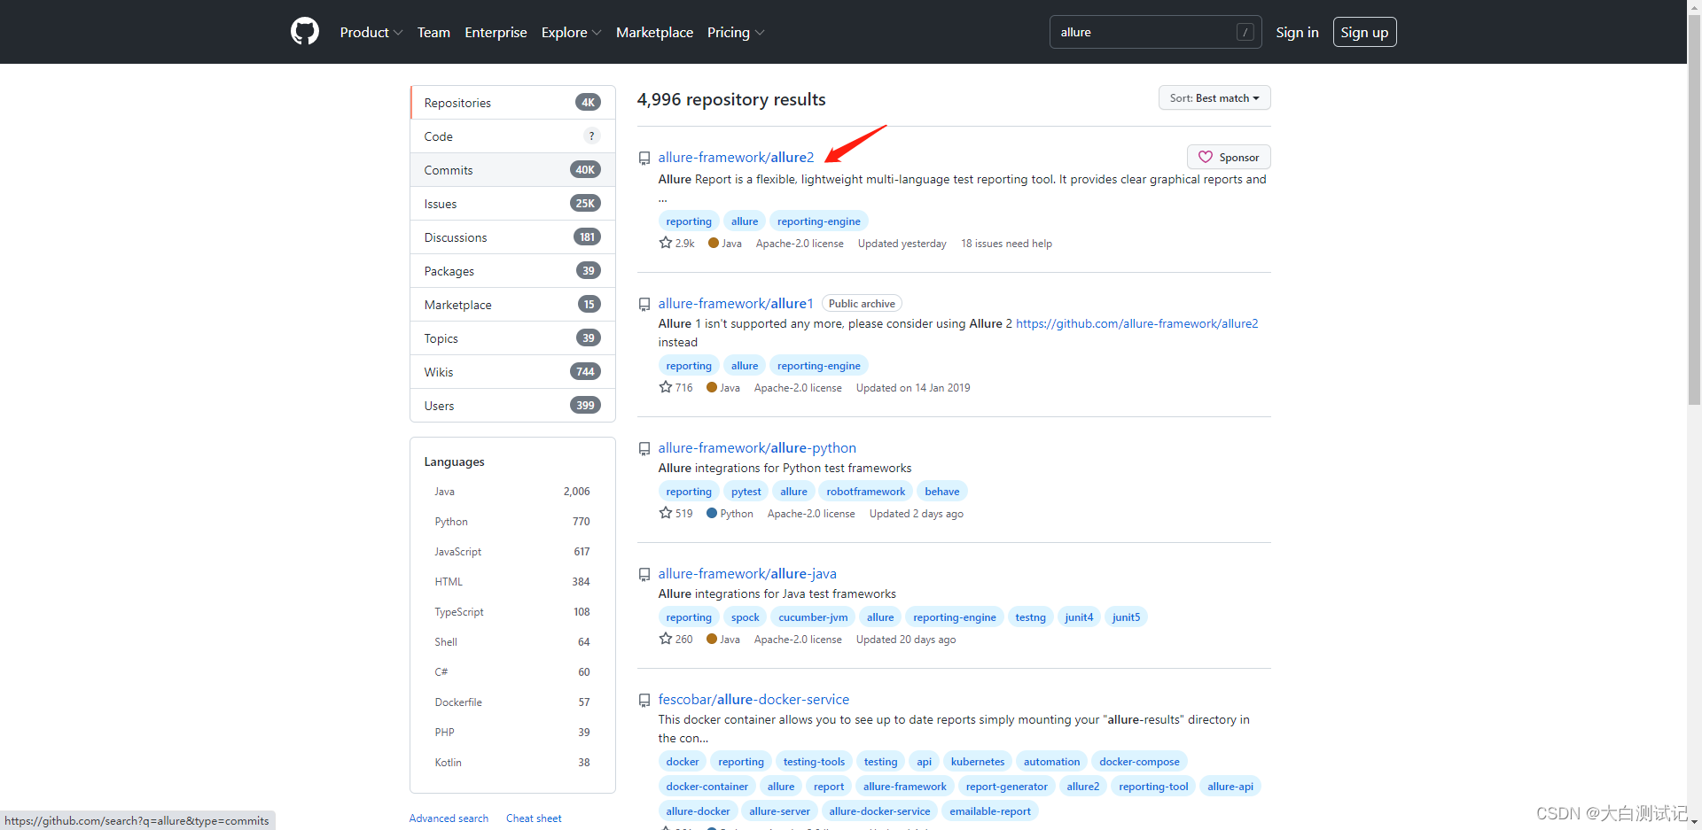Select the Users search filter

point(512,406)
